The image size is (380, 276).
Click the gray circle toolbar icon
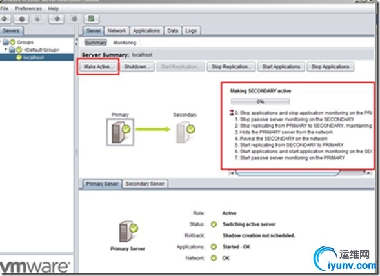[75, 19]
